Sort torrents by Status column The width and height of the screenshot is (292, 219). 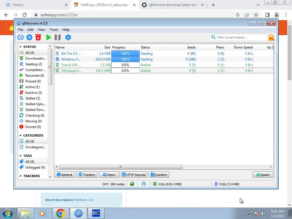[x=154, y=47]
